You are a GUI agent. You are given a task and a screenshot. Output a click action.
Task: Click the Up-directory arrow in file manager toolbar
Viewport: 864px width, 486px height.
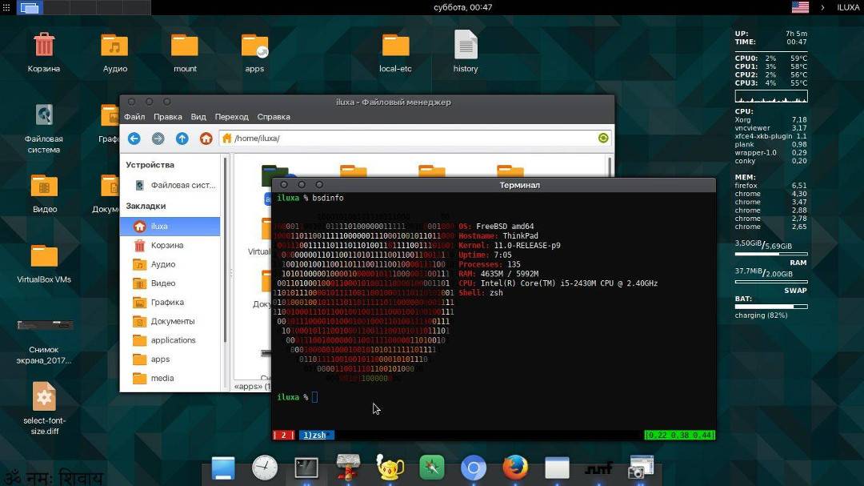tap(182, 138)
